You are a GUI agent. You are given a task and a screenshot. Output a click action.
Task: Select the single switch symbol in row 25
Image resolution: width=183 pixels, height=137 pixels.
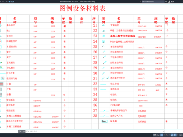pos(103,46)
